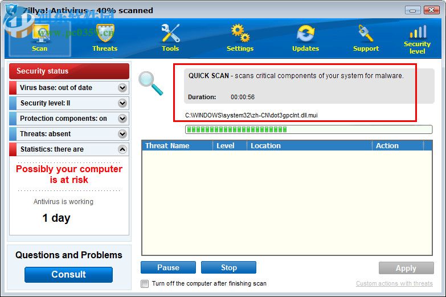Click the green scan progress bar
This screenshot has width=446, height=297.
(x=309, y=129)
